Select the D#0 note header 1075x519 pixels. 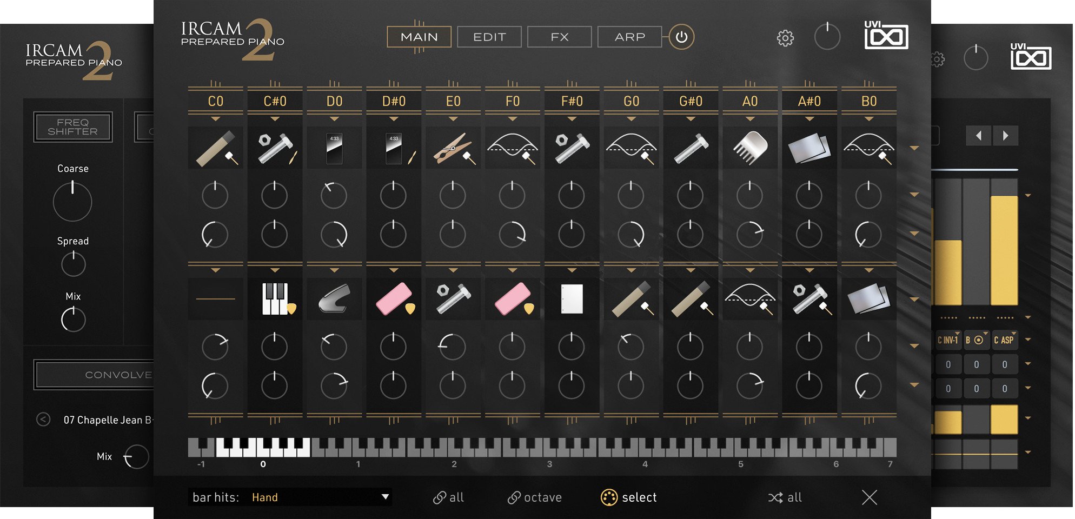(x=394, y=101)
